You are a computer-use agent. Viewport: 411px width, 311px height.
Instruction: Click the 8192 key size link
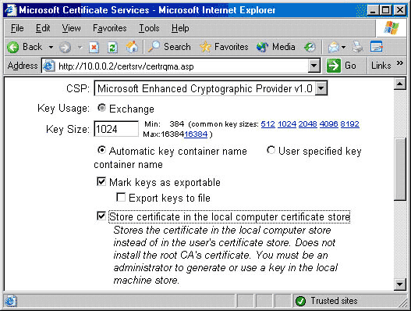pos(349,123)
